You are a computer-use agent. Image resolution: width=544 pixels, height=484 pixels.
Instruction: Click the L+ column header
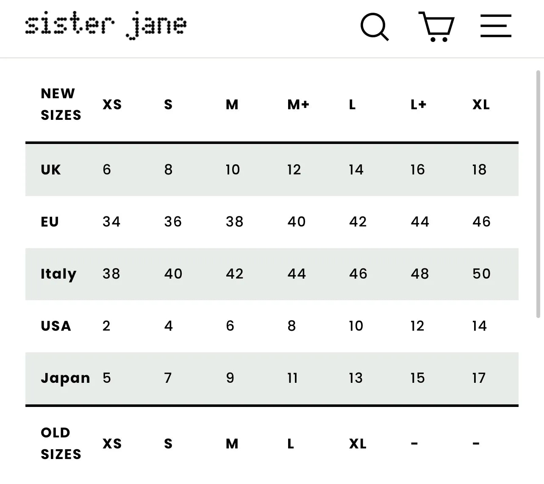418,105
